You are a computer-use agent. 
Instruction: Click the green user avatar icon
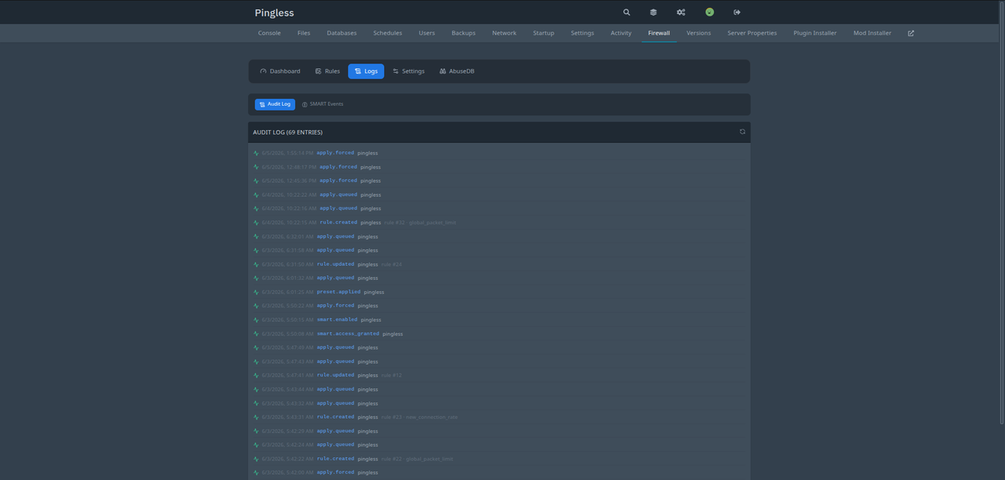[710, 13]
